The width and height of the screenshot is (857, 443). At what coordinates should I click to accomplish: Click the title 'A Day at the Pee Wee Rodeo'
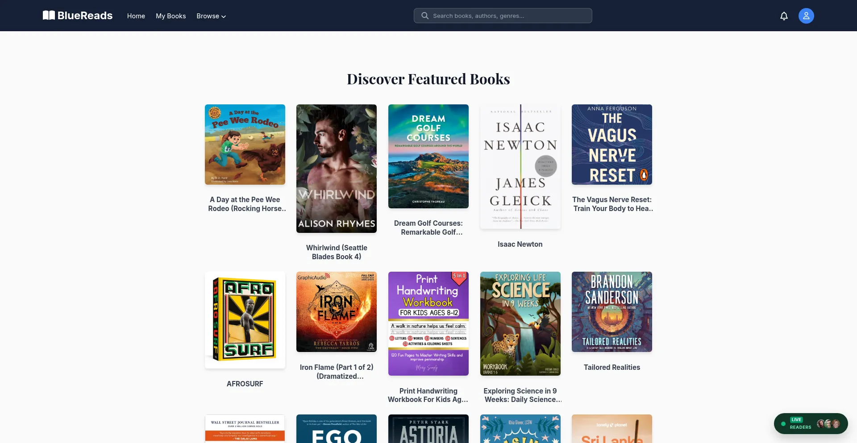(x=247, y=204)
